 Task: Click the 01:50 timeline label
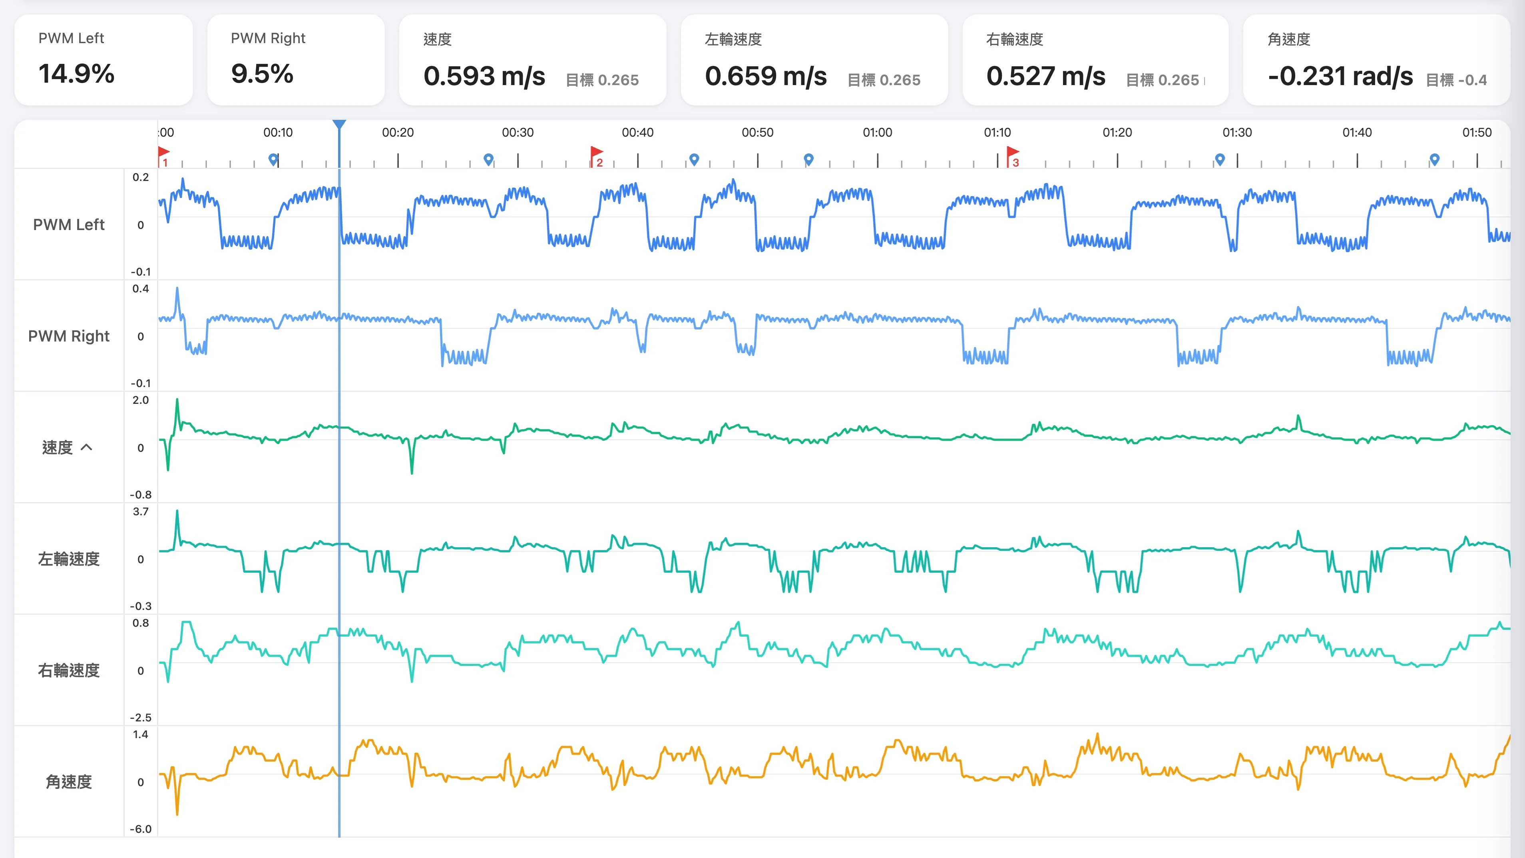click(1477, 133)
